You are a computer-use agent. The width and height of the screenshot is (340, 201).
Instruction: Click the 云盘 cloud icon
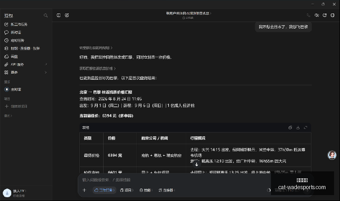click(6, 57)
